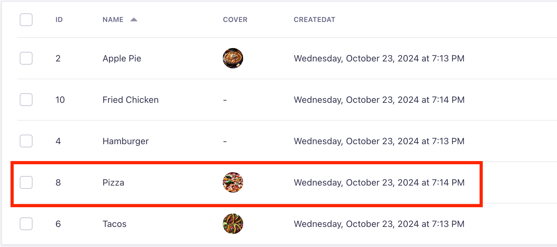557x247 pixels.
Task: Open the Tacos entry name
Action: 114,224
